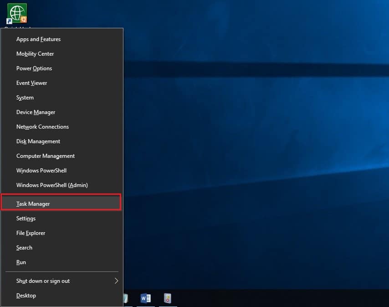Expand Shut down or sign out submenu
This screenshot has height=307, width=389.
click(62, 281)
